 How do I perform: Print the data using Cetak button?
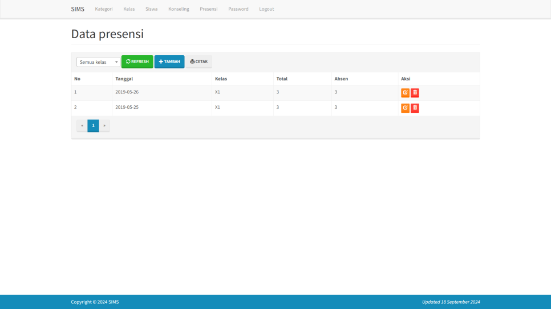click(198, 61)
